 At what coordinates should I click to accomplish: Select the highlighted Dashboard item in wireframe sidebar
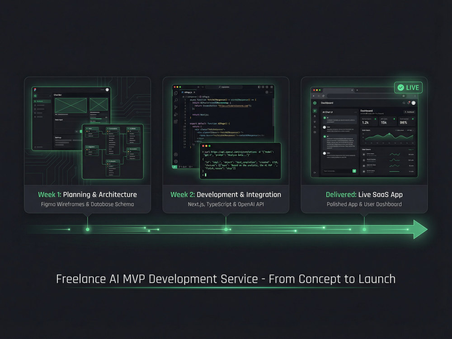pos(42,101)
